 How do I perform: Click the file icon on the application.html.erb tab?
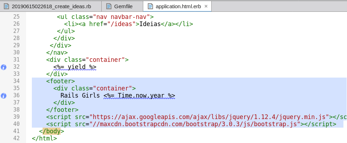click(150, 6)
